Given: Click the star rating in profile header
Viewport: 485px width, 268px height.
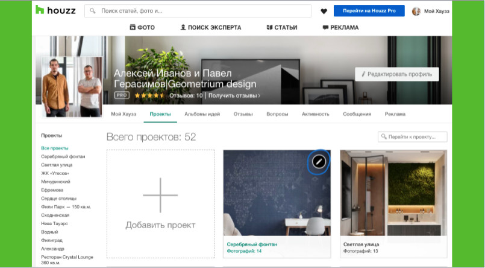Looking at the screenshot, I should coord(149,95).
